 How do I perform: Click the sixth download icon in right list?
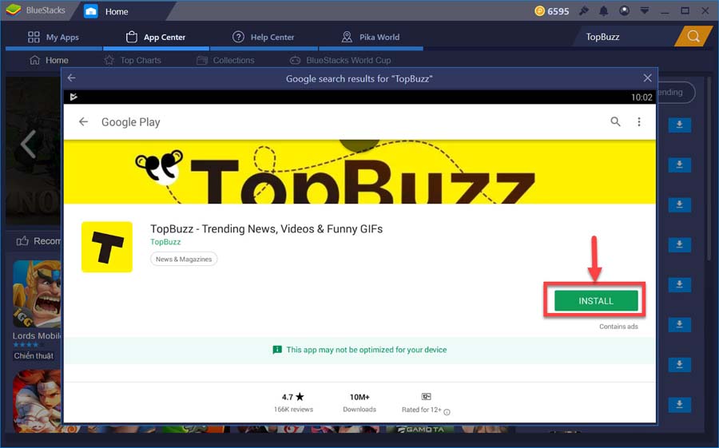[x=680, y=324]
